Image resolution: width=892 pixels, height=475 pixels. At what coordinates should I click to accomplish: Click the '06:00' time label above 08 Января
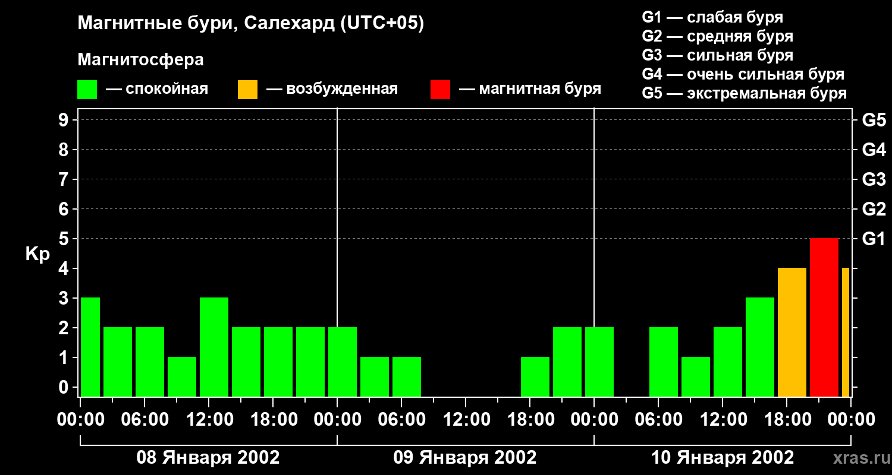pos(145,420)
